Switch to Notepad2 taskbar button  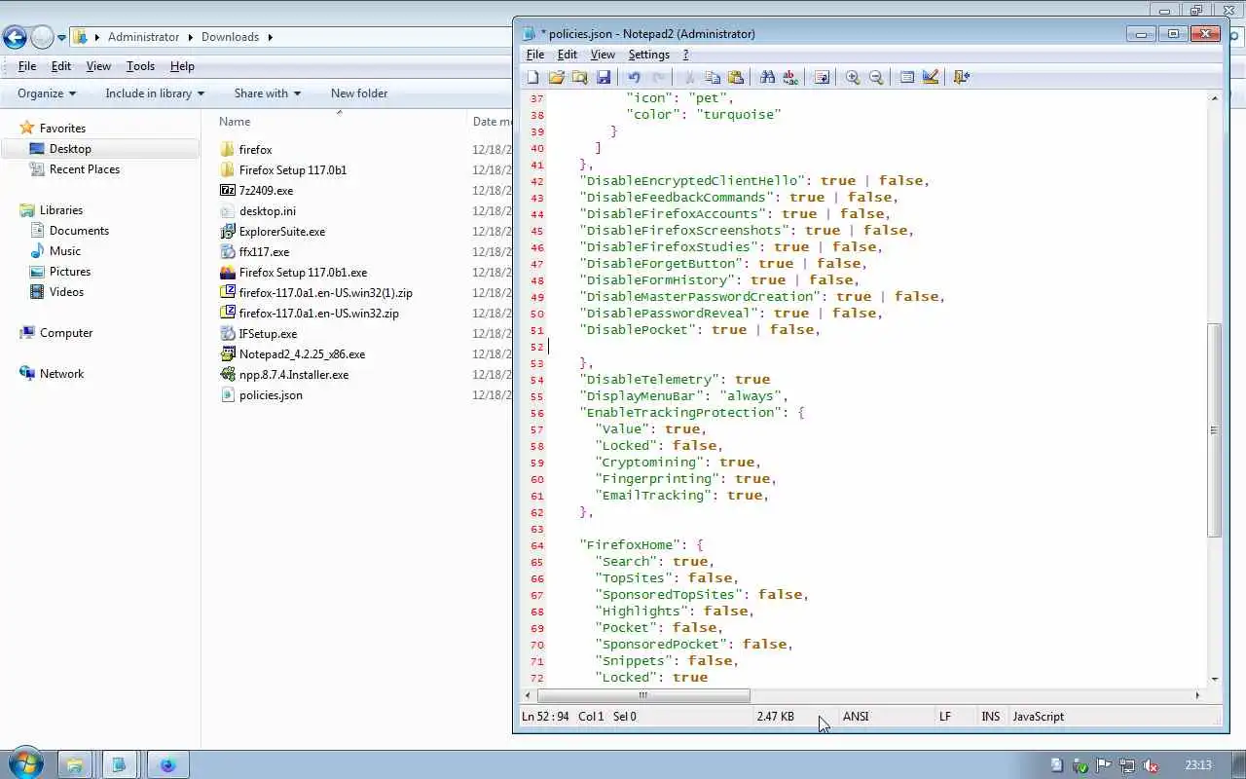tap(120, 765)
